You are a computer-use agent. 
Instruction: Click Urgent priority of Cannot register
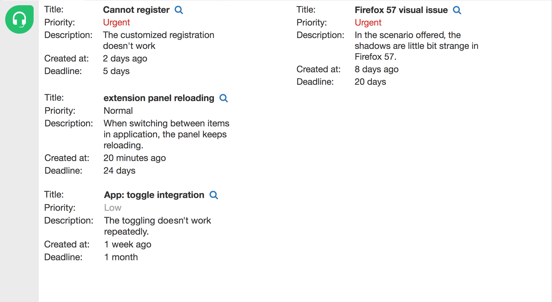[116, 22]
